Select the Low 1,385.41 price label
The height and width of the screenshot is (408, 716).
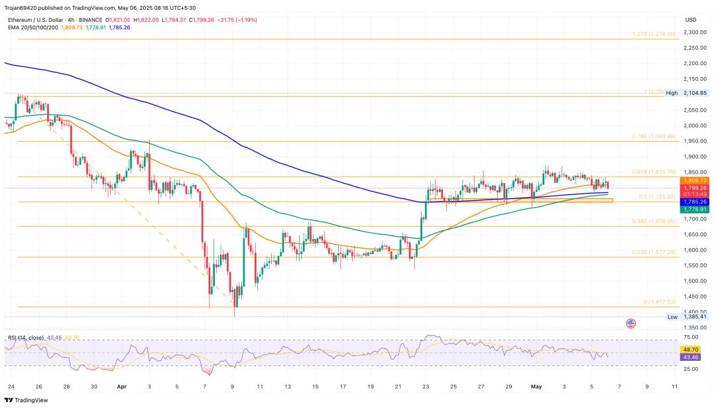click(x=687, y=316)
